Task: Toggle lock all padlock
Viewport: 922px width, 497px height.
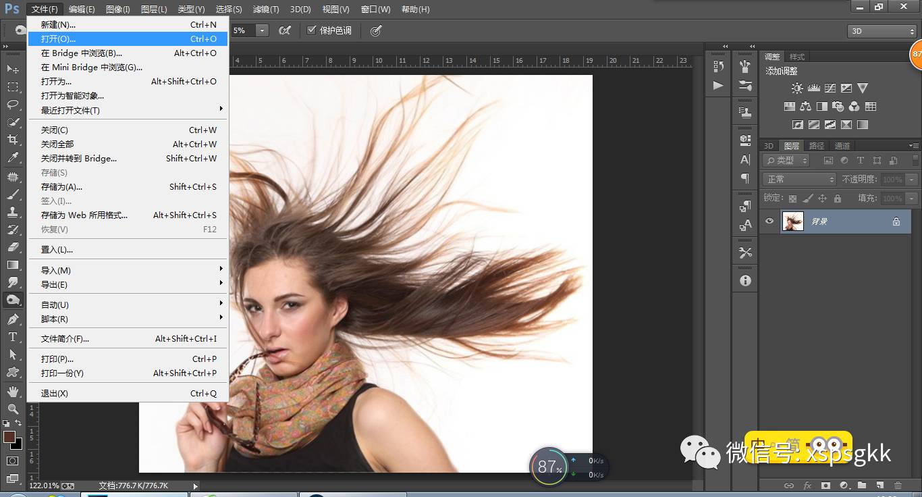Action: (838, 199)
